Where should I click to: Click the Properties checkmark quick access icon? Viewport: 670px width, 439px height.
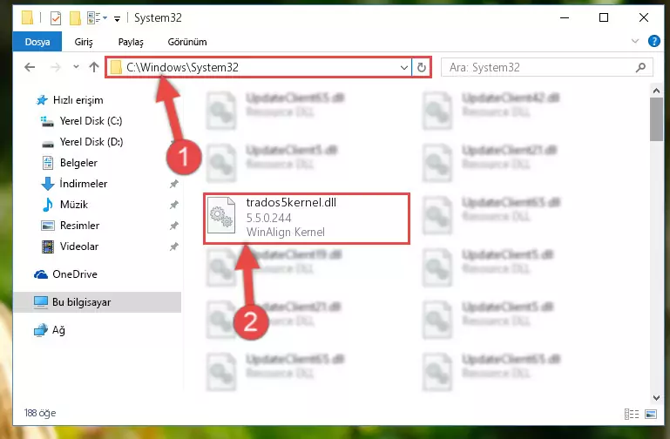click(x=56, y=18)
